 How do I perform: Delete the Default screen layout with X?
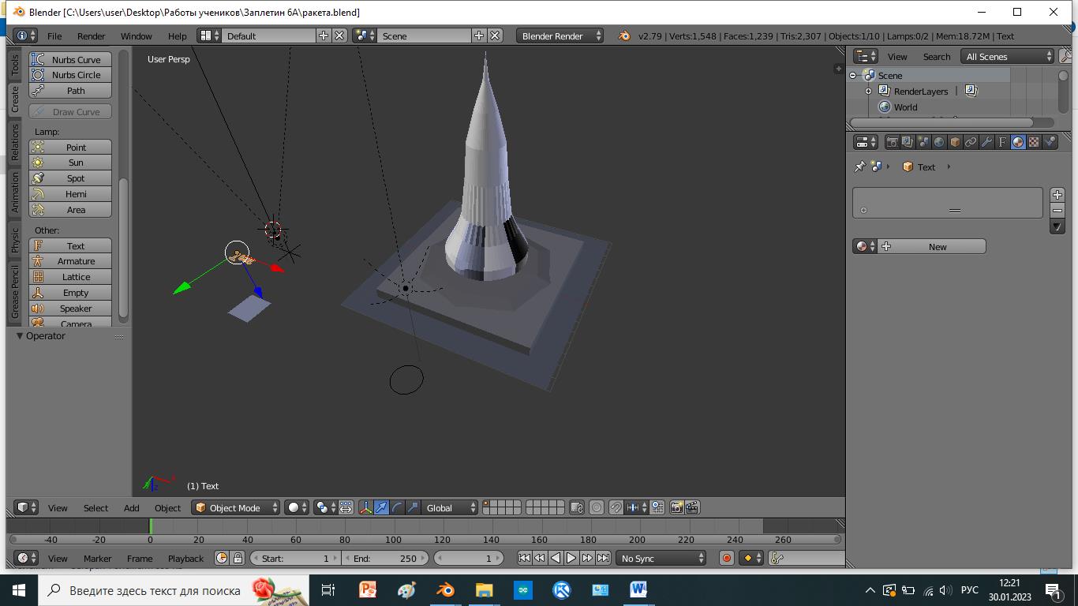(339, 36)
